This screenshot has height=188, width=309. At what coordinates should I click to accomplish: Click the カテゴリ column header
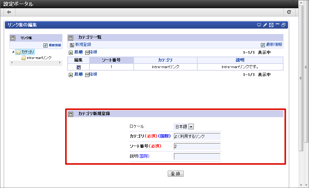click(165, 60)
